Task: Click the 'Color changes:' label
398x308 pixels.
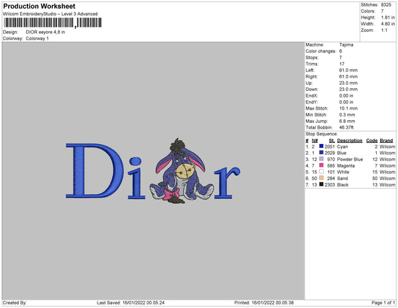Action: click(x=321, y=51)
